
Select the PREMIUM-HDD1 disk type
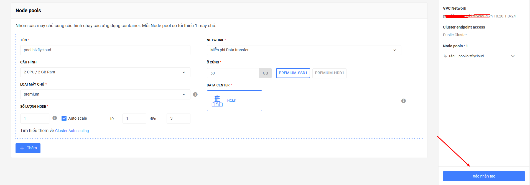click(x=329, y=73)
